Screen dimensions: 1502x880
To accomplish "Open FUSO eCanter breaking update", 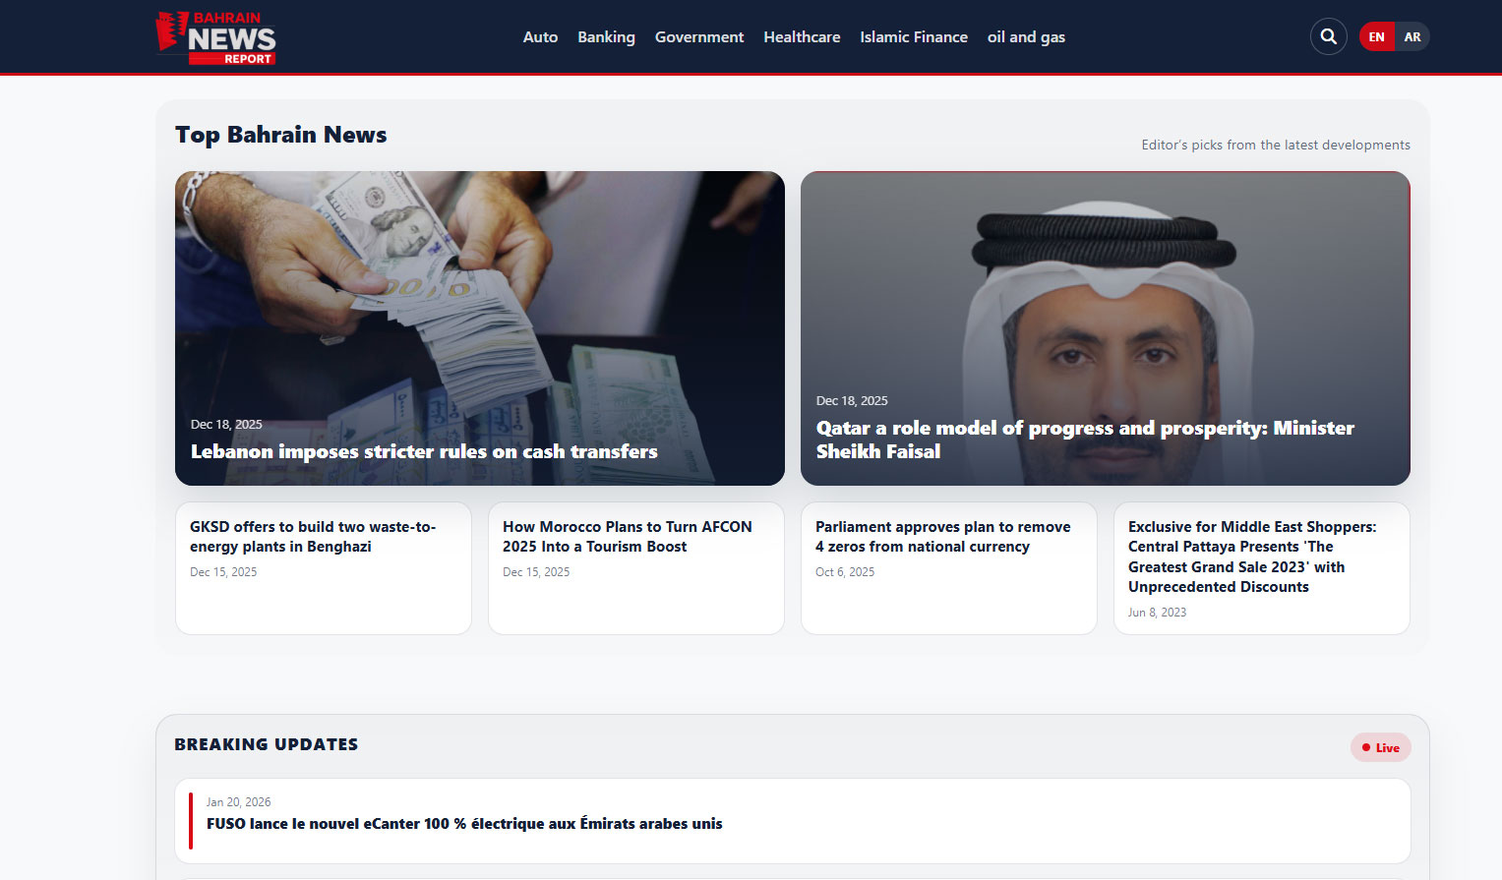I will [x=464, y=824].
